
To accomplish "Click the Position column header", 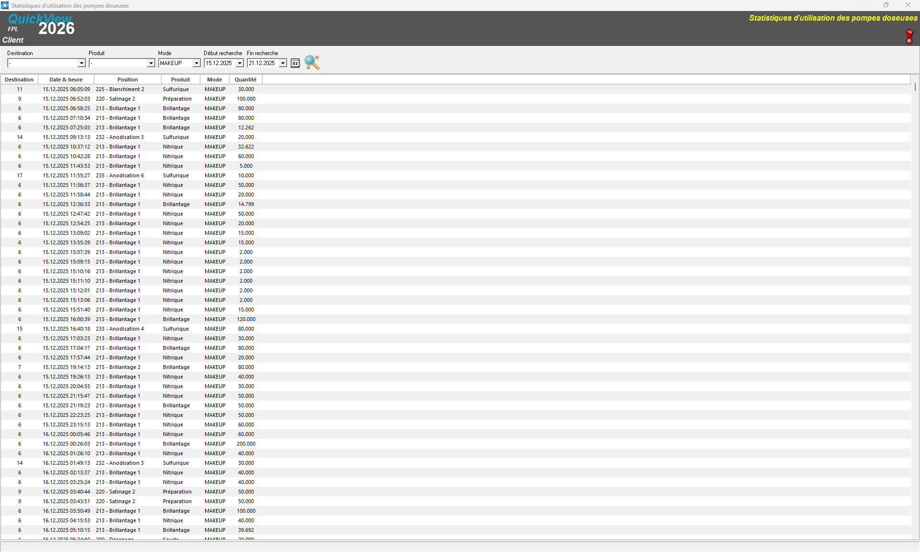I will click(x=127, y=80).
